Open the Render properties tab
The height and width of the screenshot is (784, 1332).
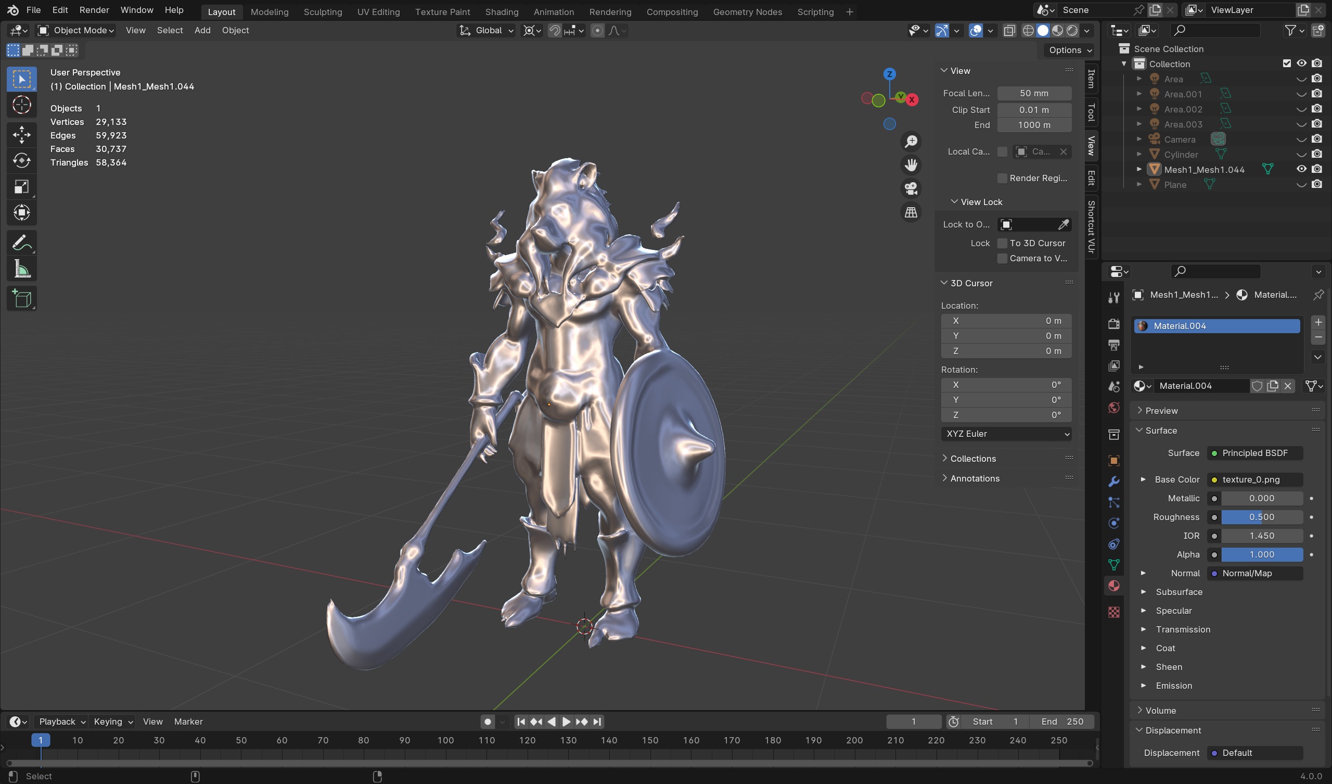(1113, 324)
